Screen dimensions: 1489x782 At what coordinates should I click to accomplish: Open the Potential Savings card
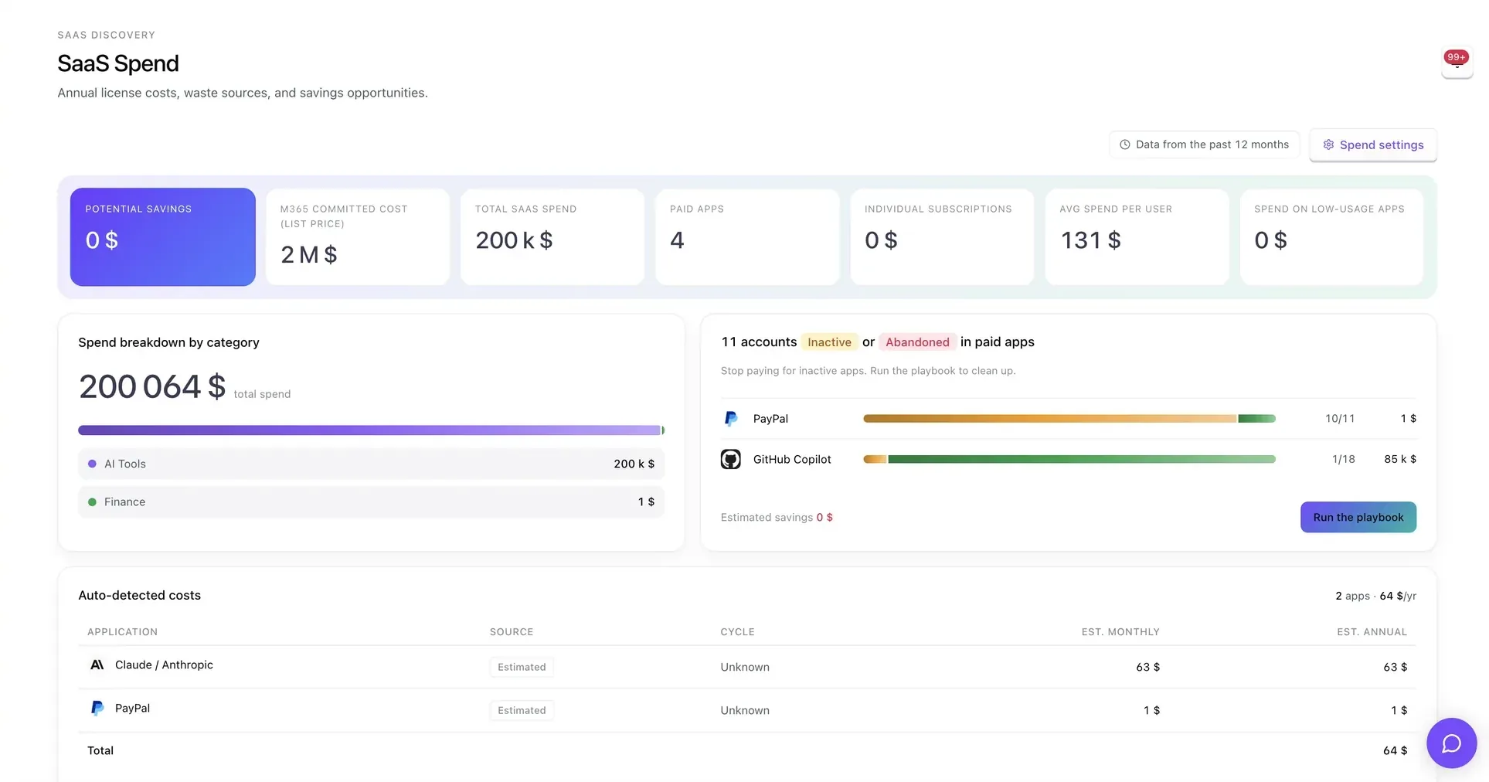tap(162, 236)
